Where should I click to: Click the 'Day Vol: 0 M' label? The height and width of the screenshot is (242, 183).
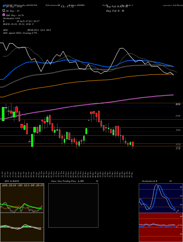(115, 11)
